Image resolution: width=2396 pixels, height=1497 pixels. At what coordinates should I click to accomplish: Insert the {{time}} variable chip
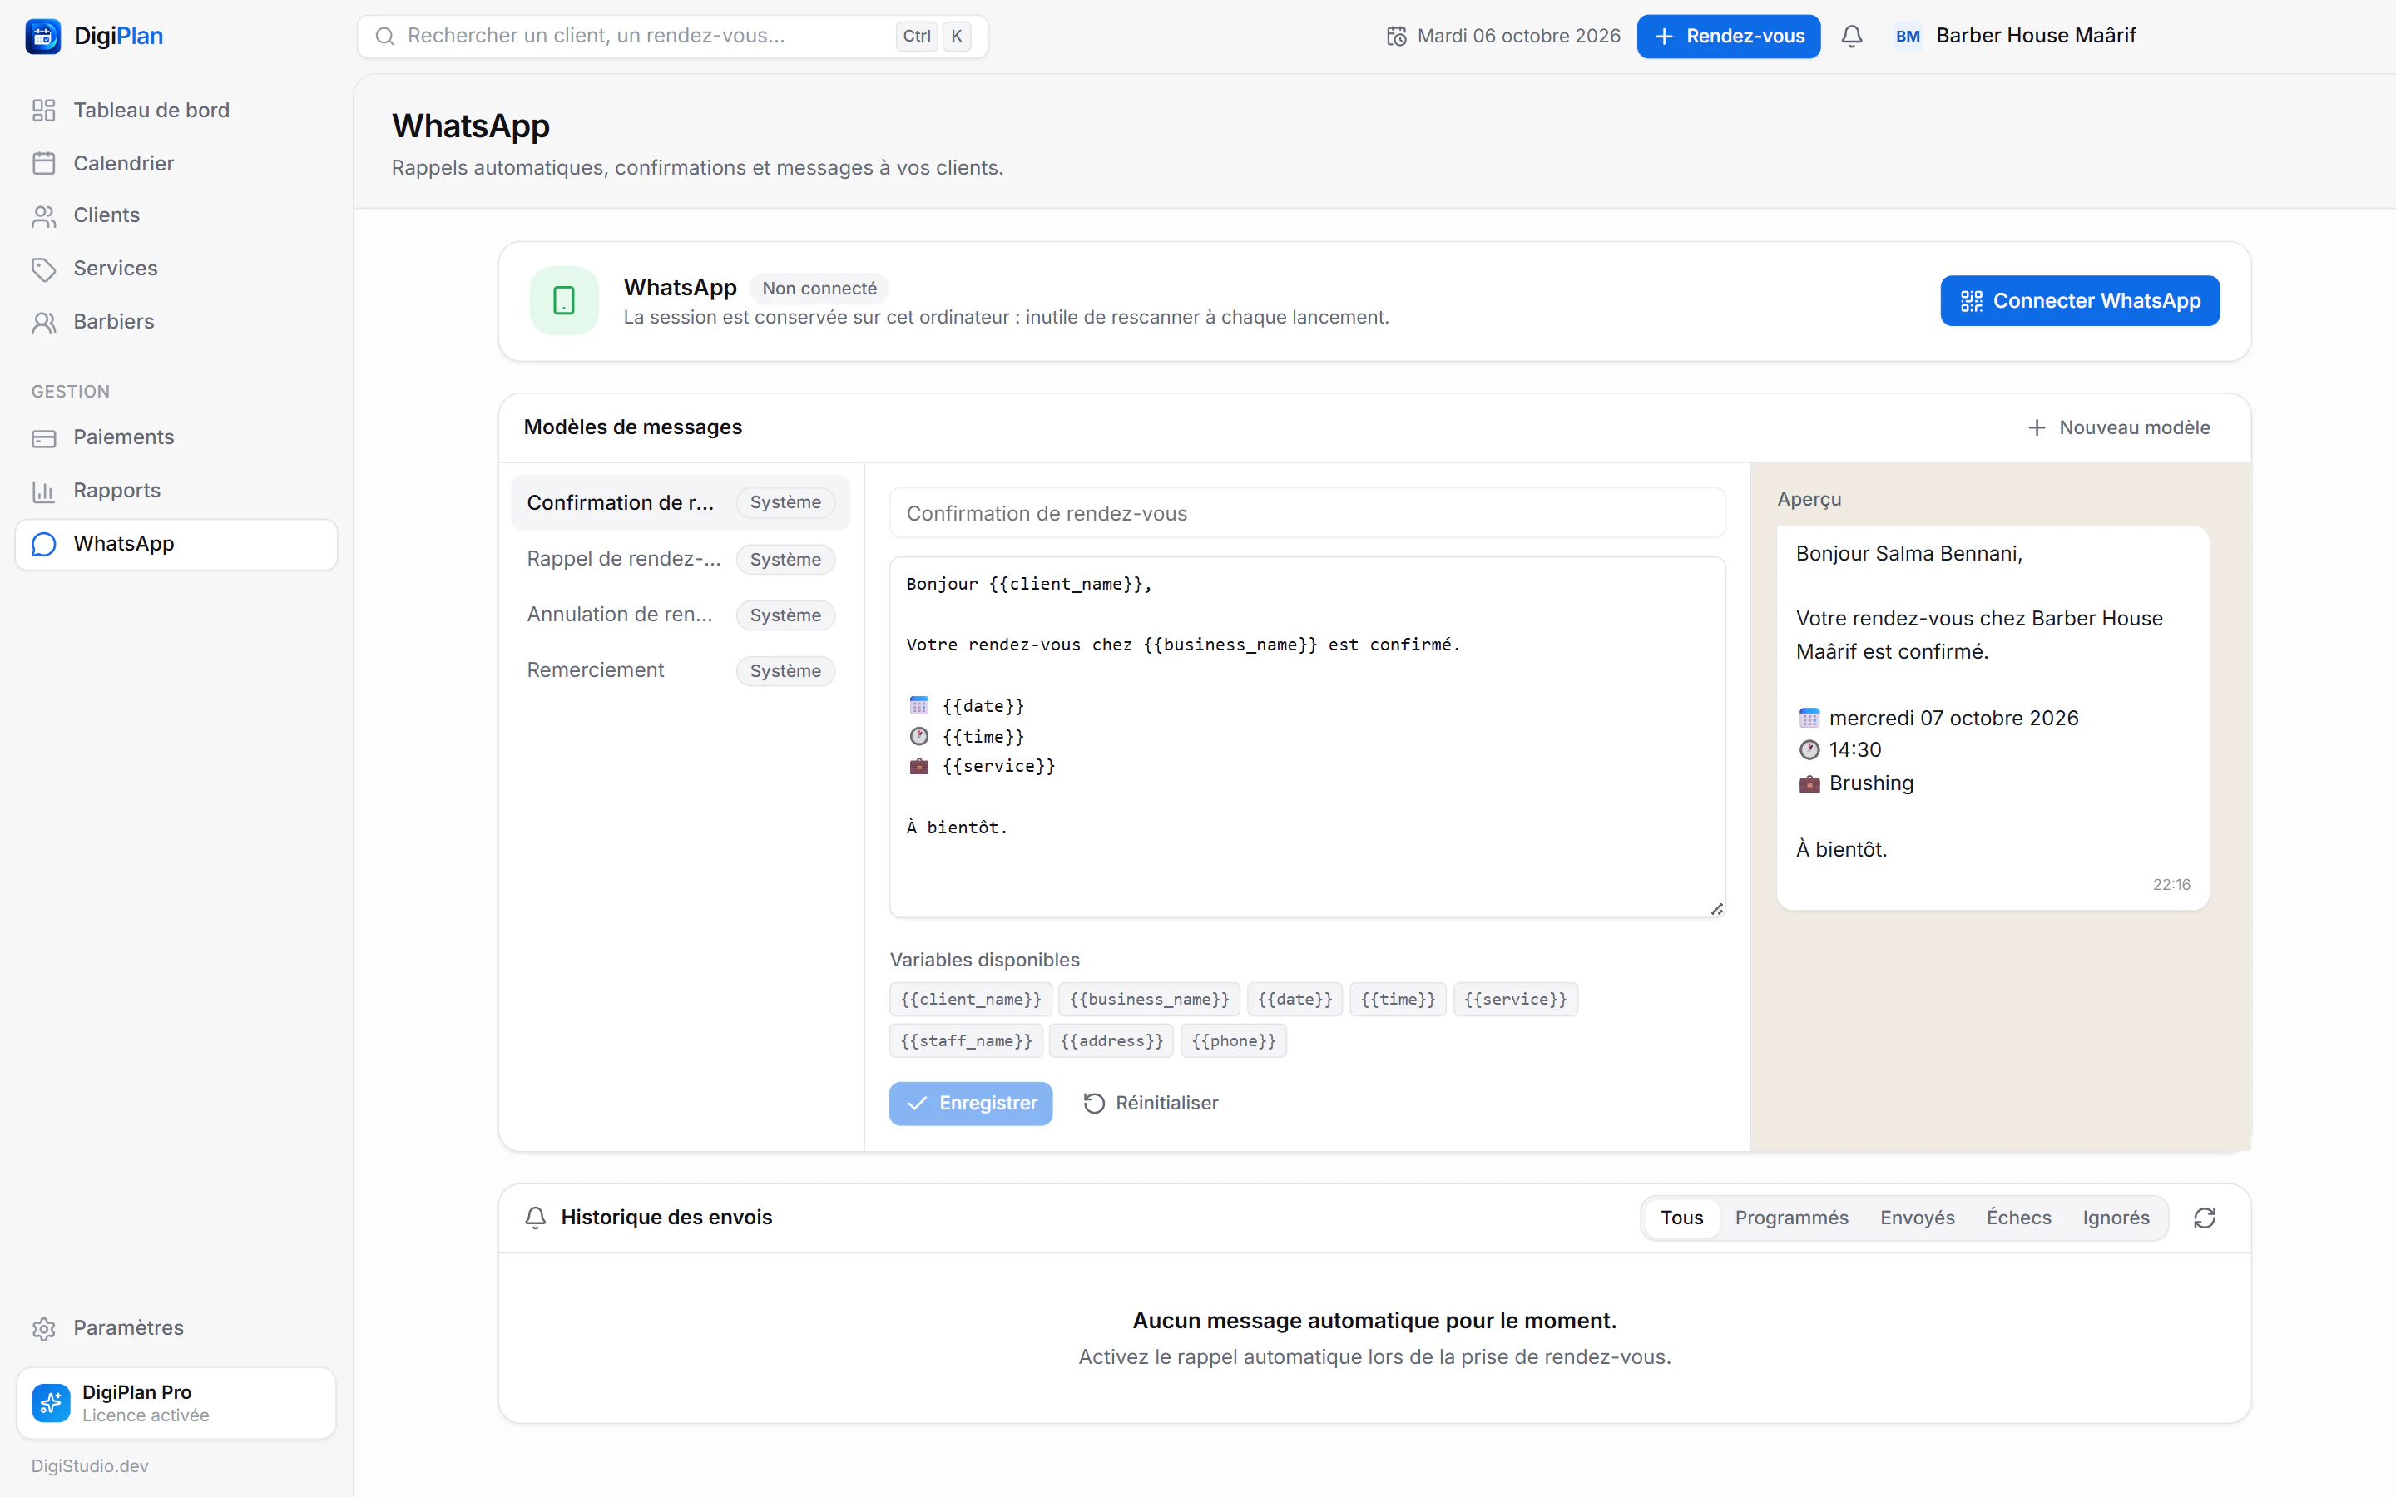(1398, 999)
